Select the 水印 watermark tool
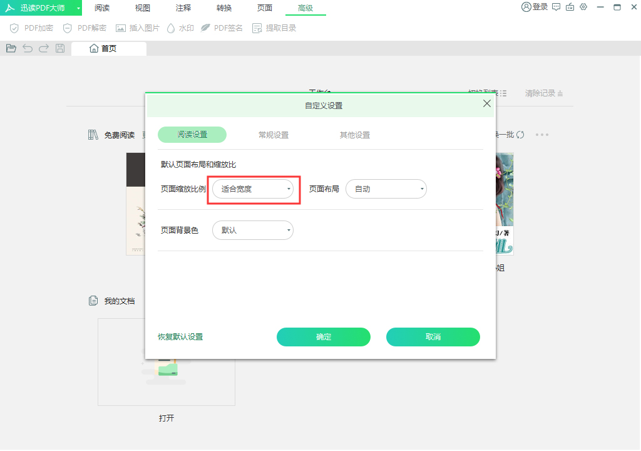This screenshot has width=641, height=451. point(180,28)
